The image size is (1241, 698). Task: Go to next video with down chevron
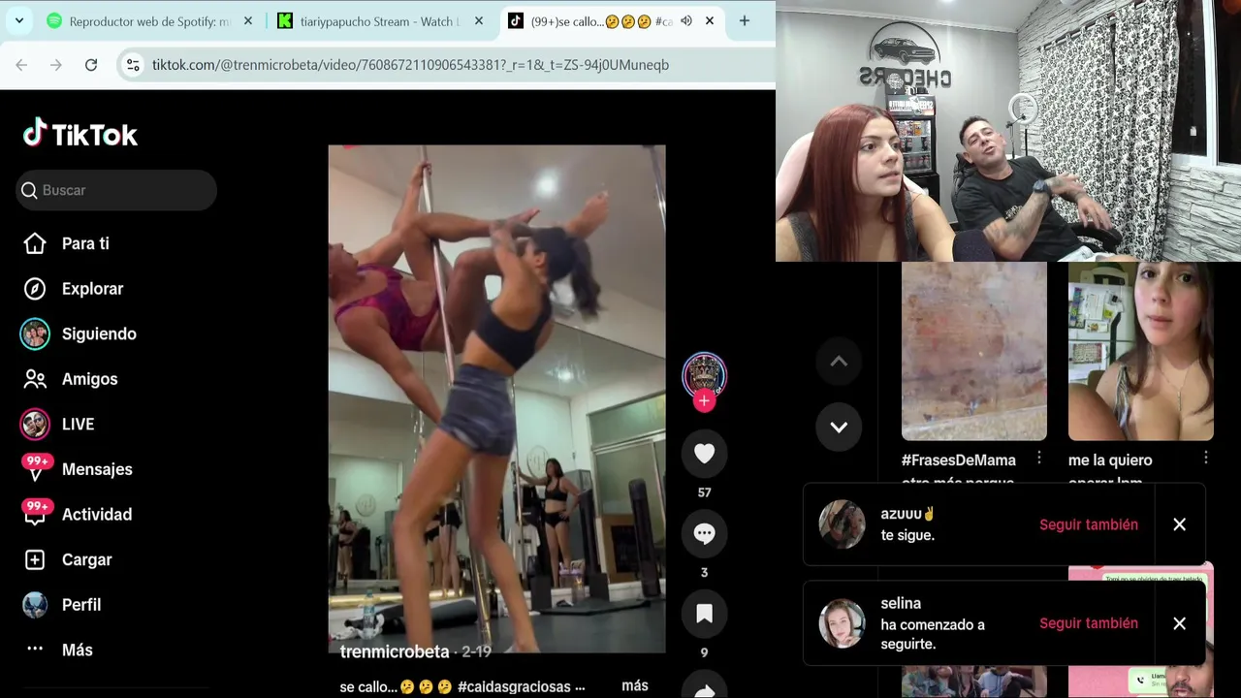click(839, 427)
